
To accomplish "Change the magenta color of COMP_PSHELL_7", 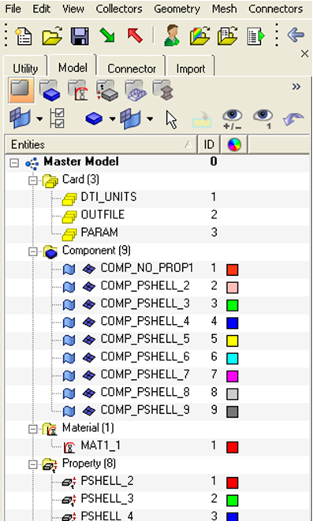I will 233,376.
